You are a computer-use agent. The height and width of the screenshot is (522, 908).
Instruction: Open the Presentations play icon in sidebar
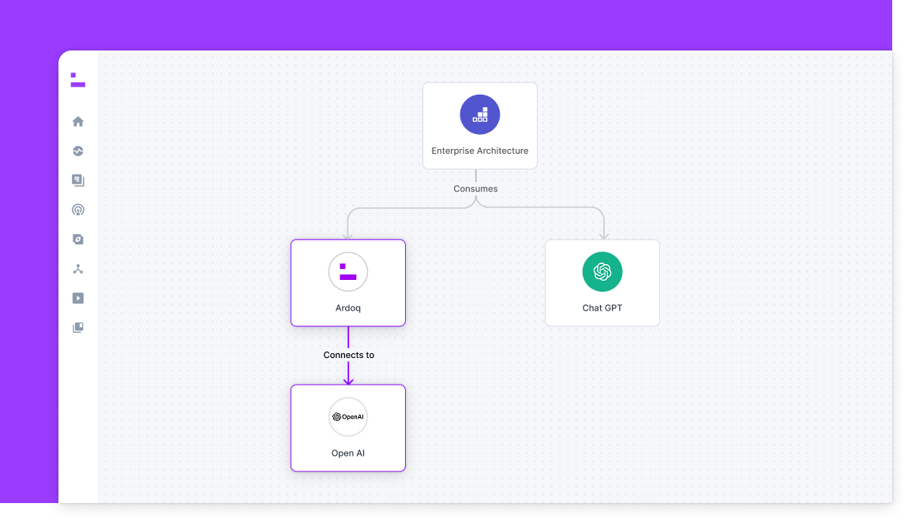click(77, 297)
